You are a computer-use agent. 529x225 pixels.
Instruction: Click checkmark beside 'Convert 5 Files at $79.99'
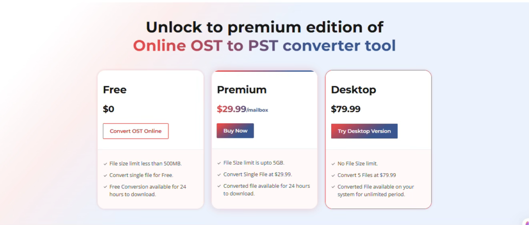pos(333,175)
